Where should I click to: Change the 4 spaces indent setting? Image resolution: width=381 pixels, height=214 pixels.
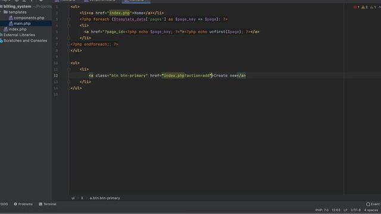click(x=371, y=210)
